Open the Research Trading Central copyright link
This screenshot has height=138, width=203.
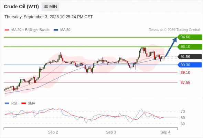pos(174,30)
